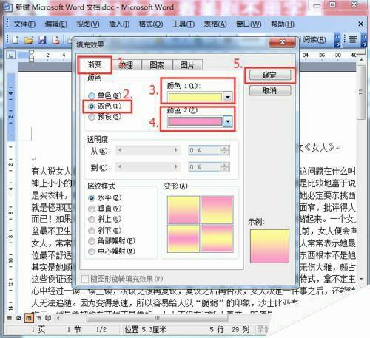Open the 窗口(W) menu
Screen dimensions: 370x338
click(249, 24)
